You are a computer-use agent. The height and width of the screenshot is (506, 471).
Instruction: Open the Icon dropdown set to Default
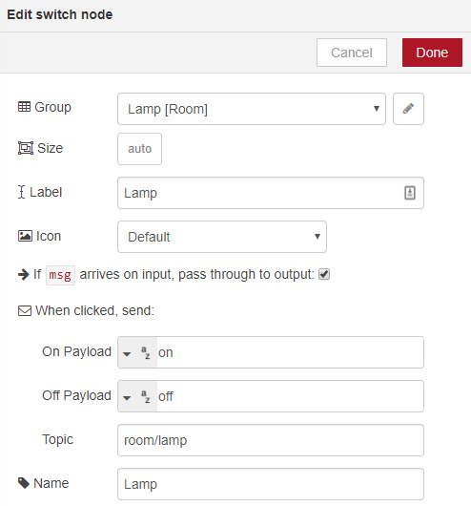tap(222, 237)
